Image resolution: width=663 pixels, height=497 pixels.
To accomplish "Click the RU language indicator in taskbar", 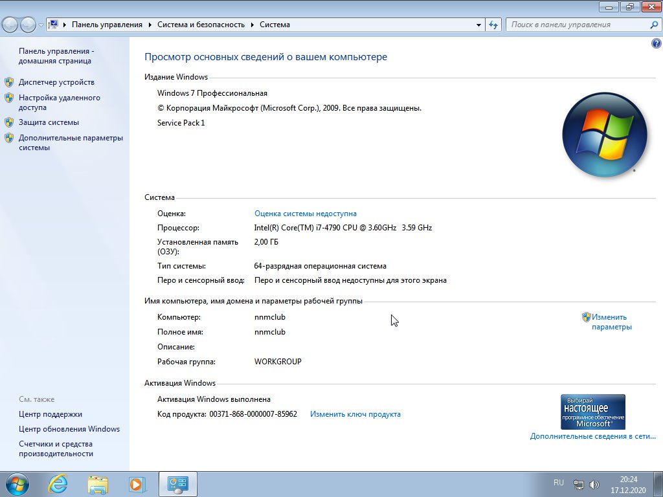I will click(559, 483).
